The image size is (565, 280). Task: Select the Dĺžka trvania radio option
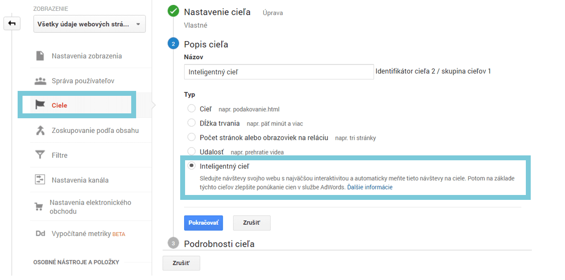coord(191,123)
